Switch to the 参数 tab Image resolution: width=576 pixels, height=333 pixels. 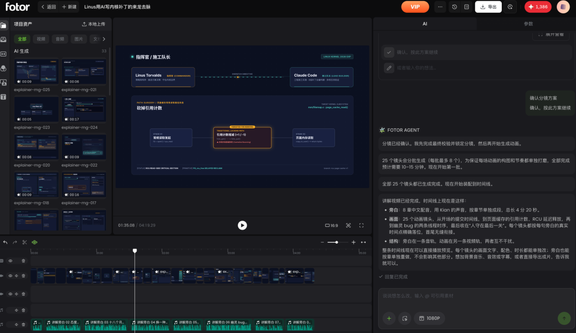[x=528, y=24]
